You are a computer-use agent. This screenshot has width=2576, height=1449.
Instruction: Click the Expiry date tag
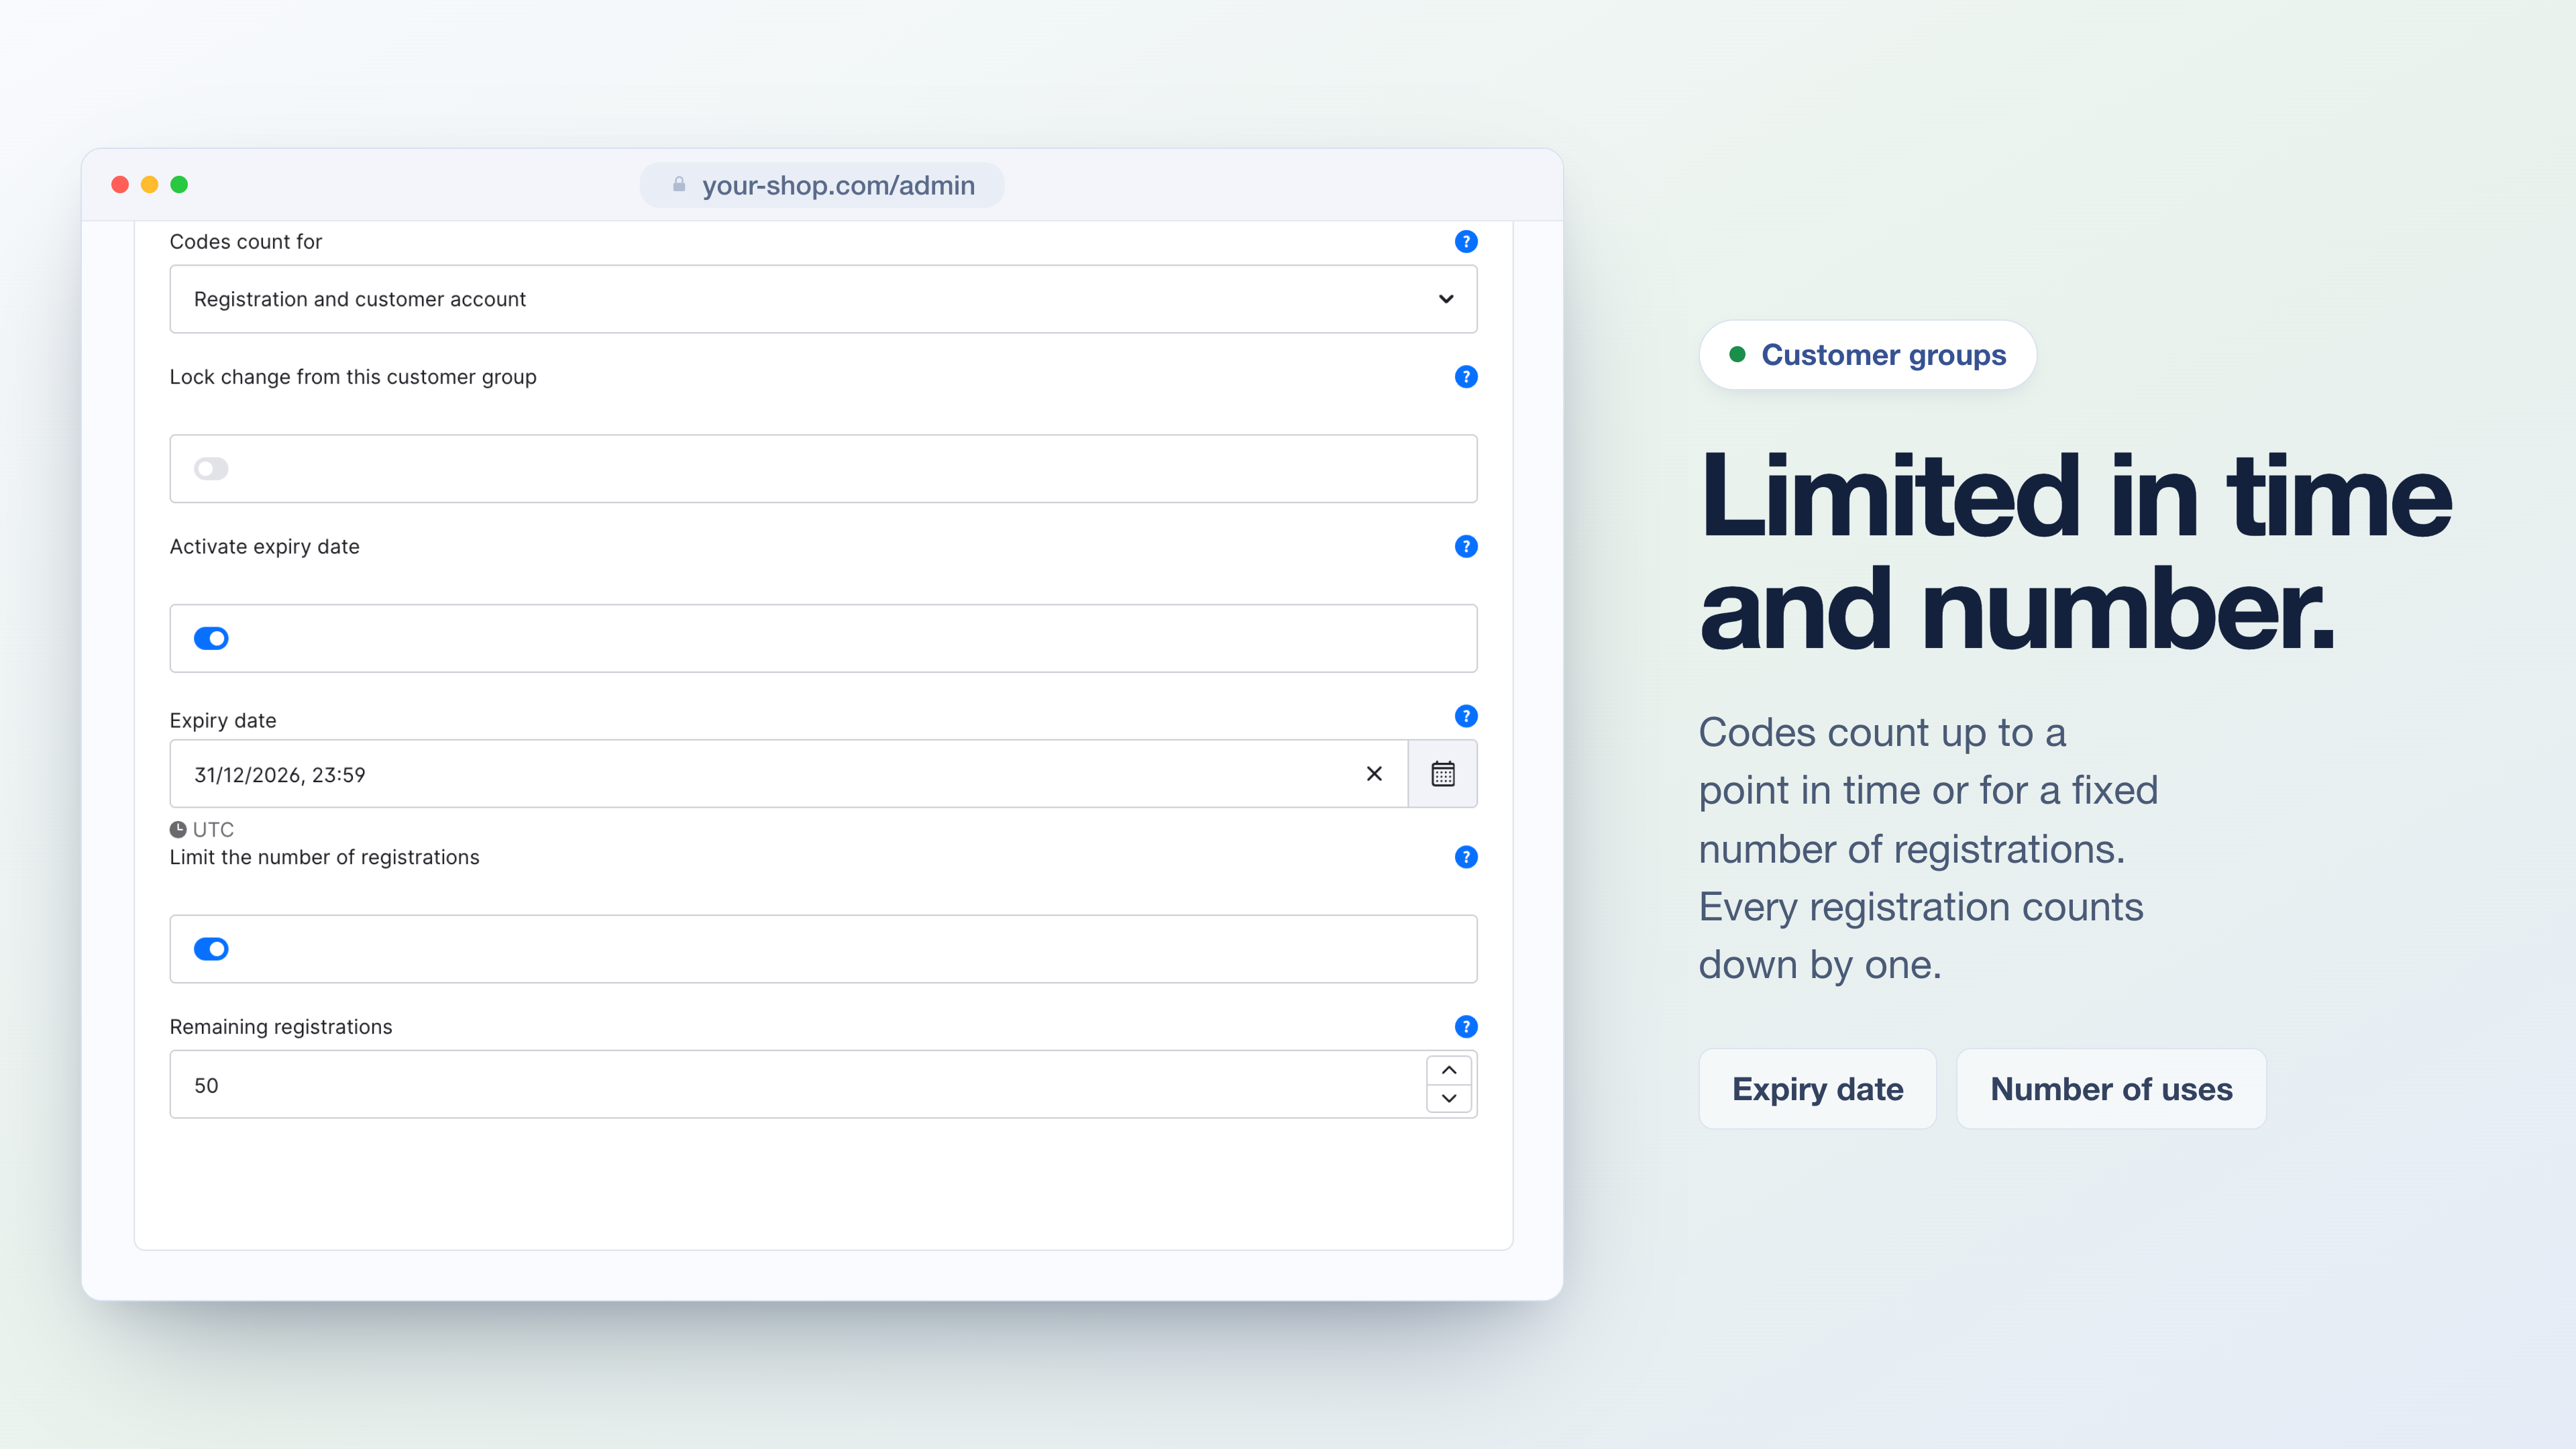[x=1817, y=1089]
